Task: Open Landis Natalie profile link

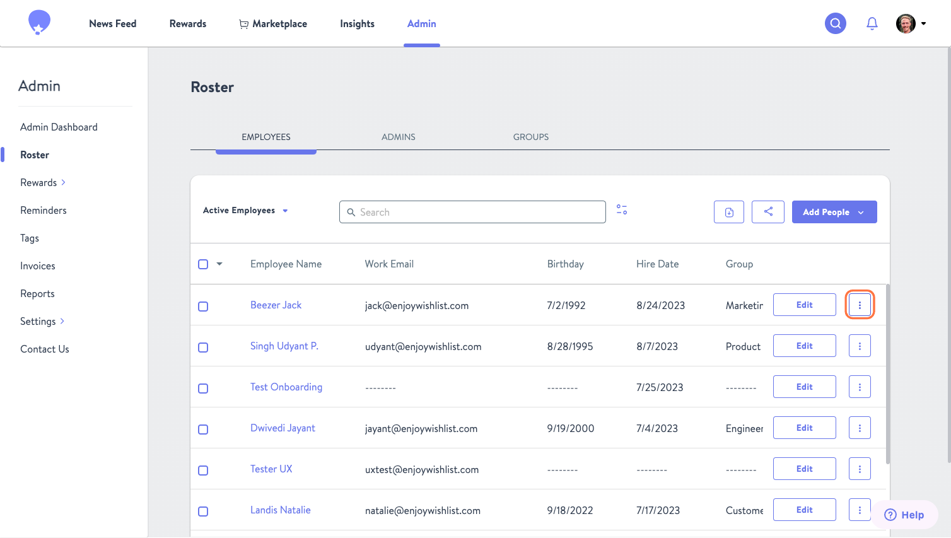Action: 281,510
